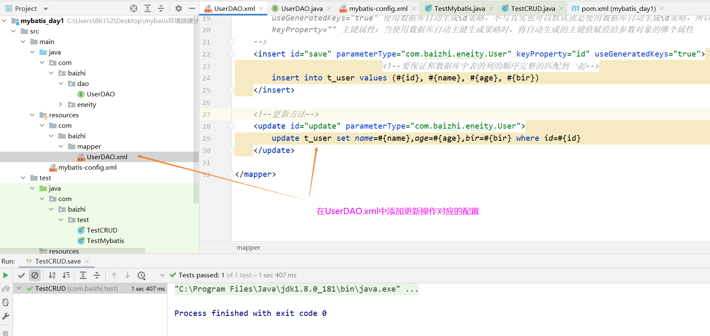Go to next failed test arrow
This screenshot has width=710, height=336.
pos(127,275)
